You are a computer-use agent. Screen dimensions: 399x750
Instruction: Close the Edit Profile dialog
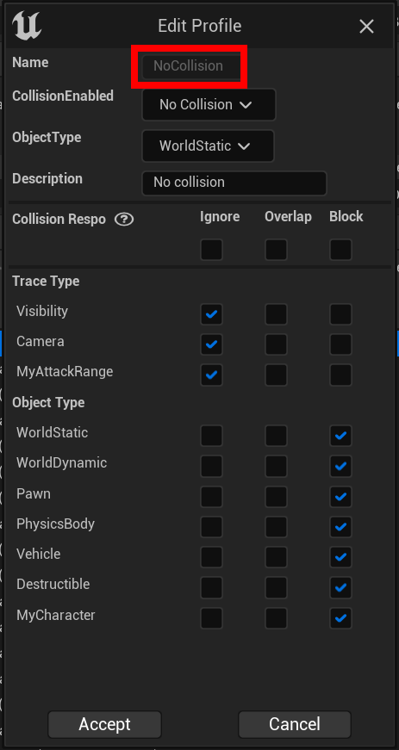point(366,27)
